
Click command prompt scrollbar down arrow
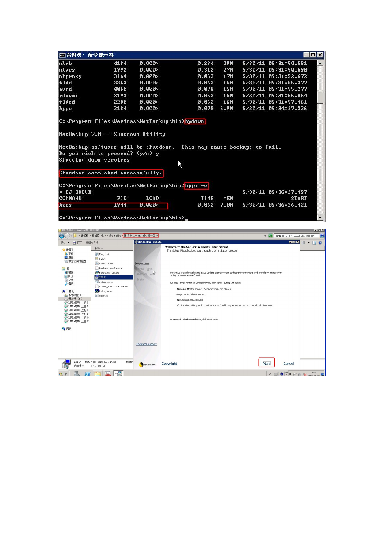pos(321,217)
